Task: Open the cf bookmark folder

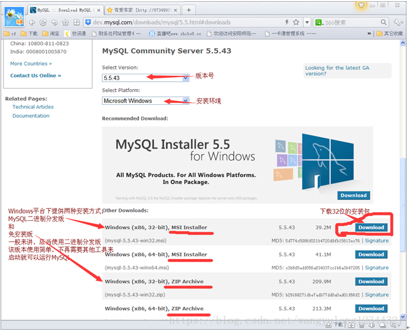Action: 10,33
